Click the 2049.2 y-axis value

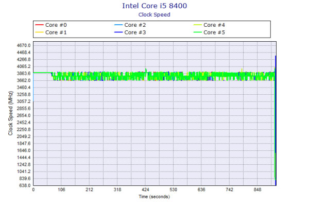[x=24, y=136]
